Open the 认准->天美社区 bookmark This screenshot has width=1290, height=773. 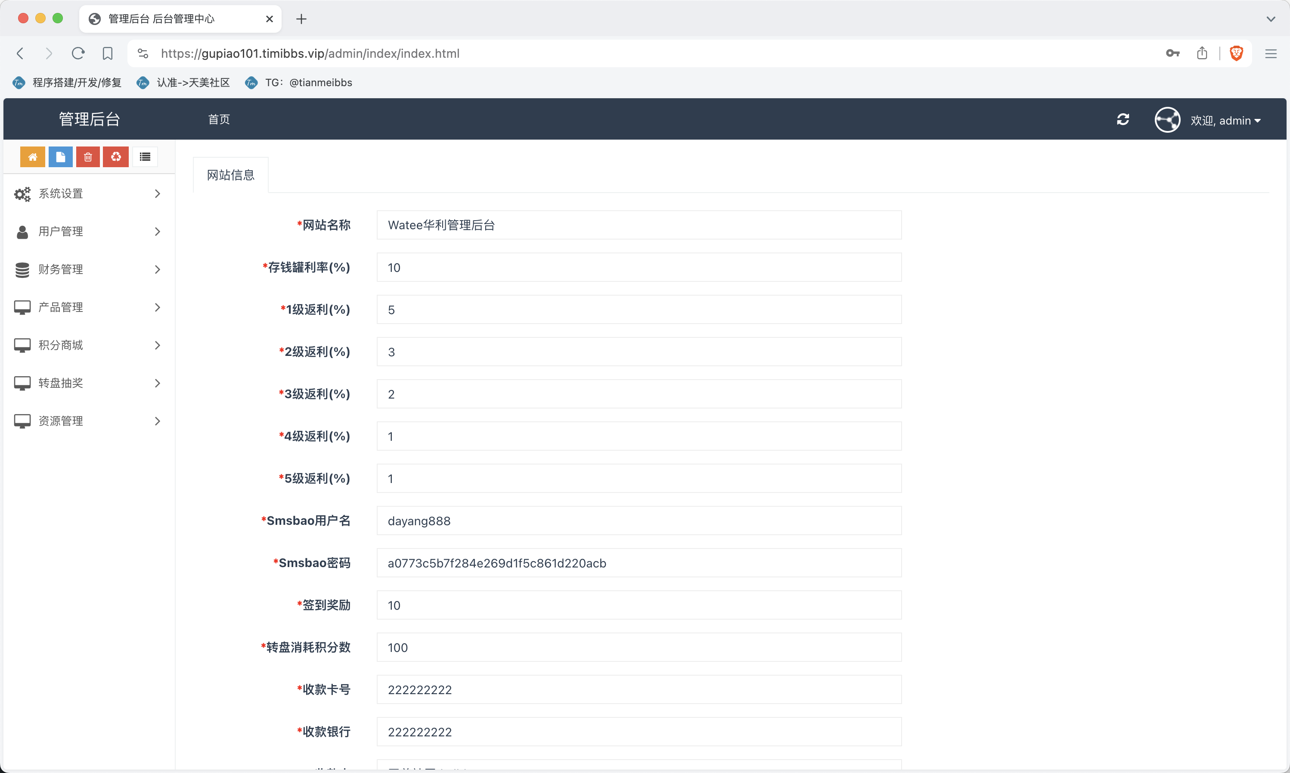tap(183, 83)
